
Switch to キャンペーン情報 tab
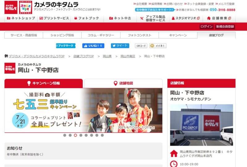[x=44, y=83]
